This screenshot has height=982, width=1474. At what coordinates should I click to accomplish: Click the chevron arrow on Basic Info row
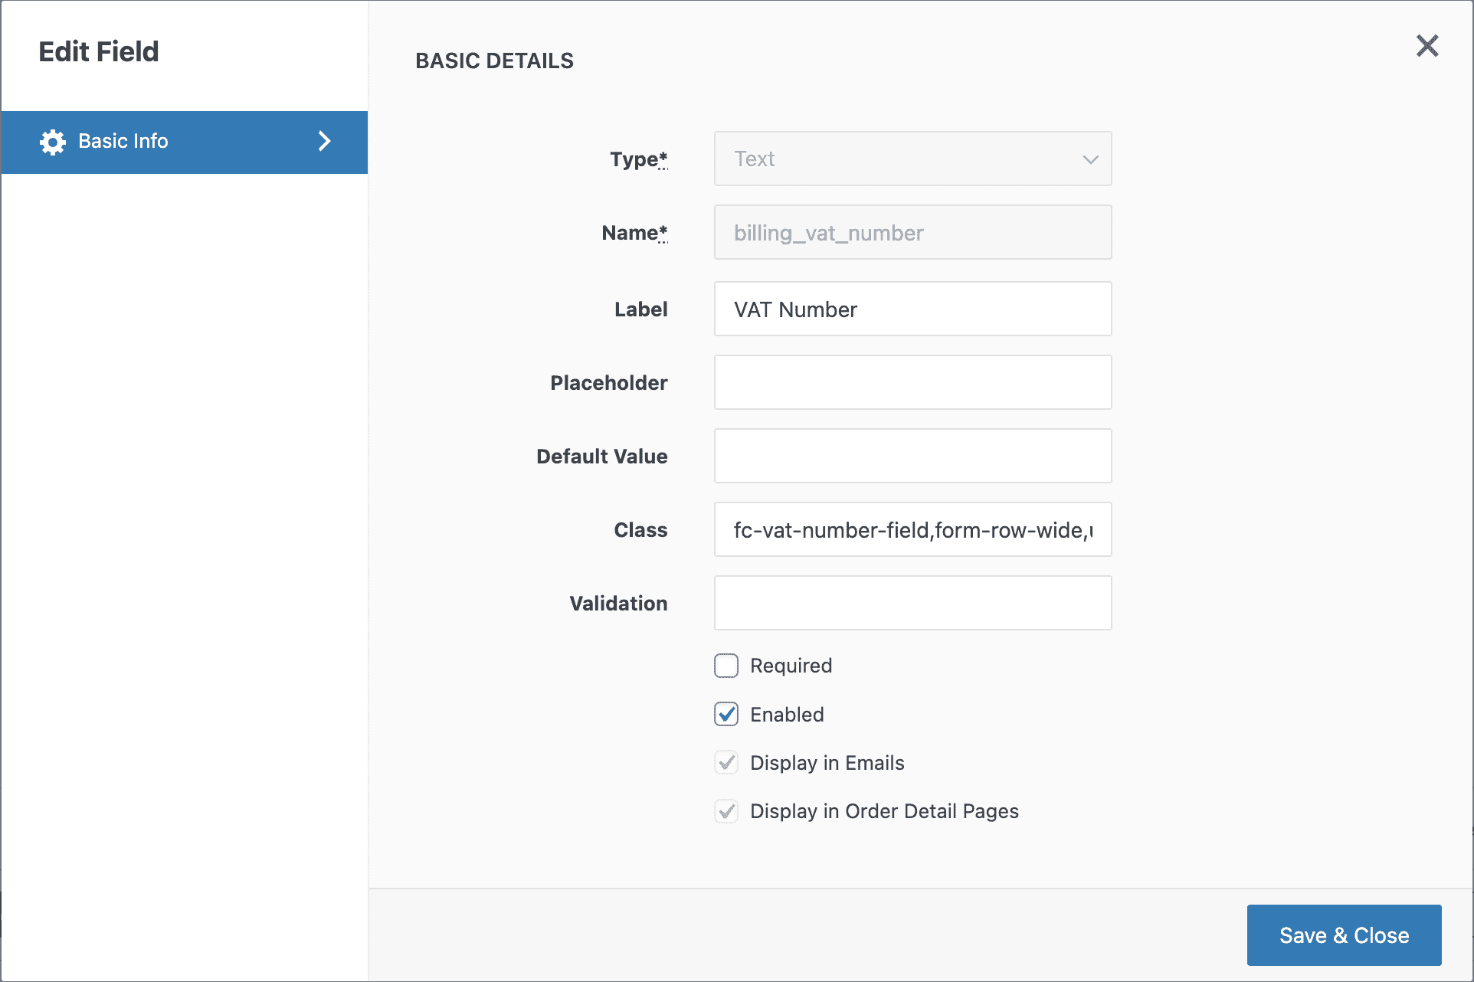(x=324, y=142)
